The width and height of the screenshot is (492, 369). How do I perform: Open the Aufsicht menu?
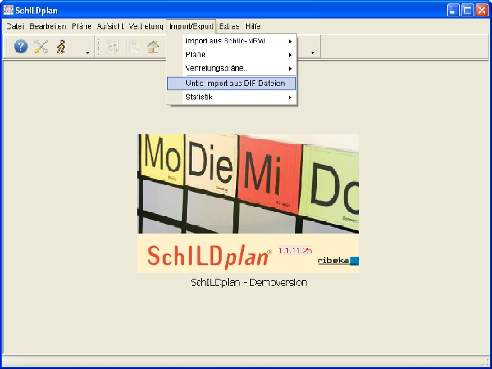point(110,26)
